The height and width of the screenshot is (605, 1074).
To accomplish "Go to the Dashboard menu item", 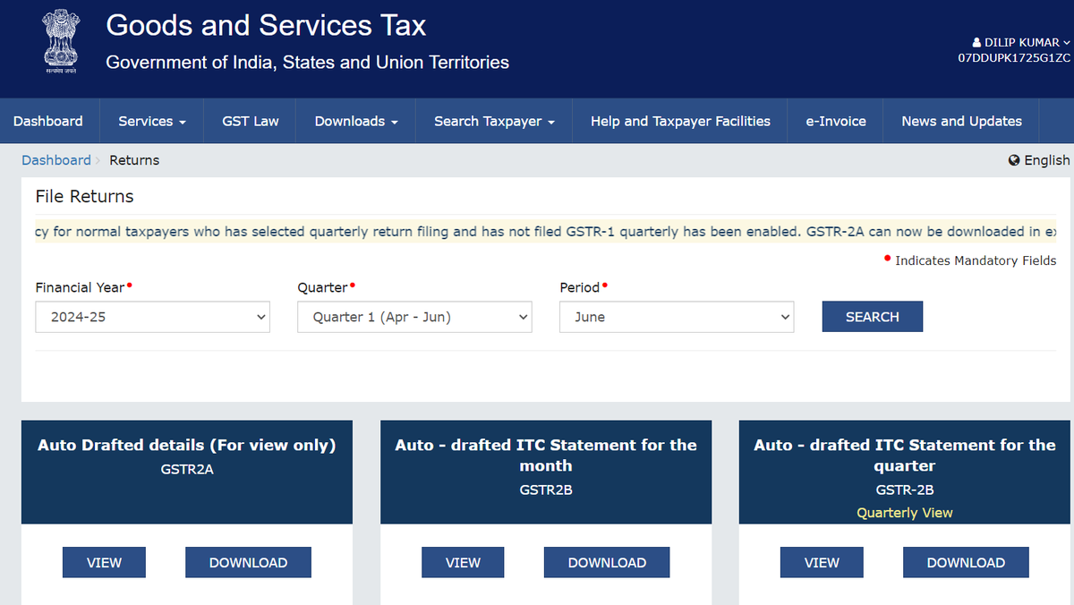I will [48, 121].
